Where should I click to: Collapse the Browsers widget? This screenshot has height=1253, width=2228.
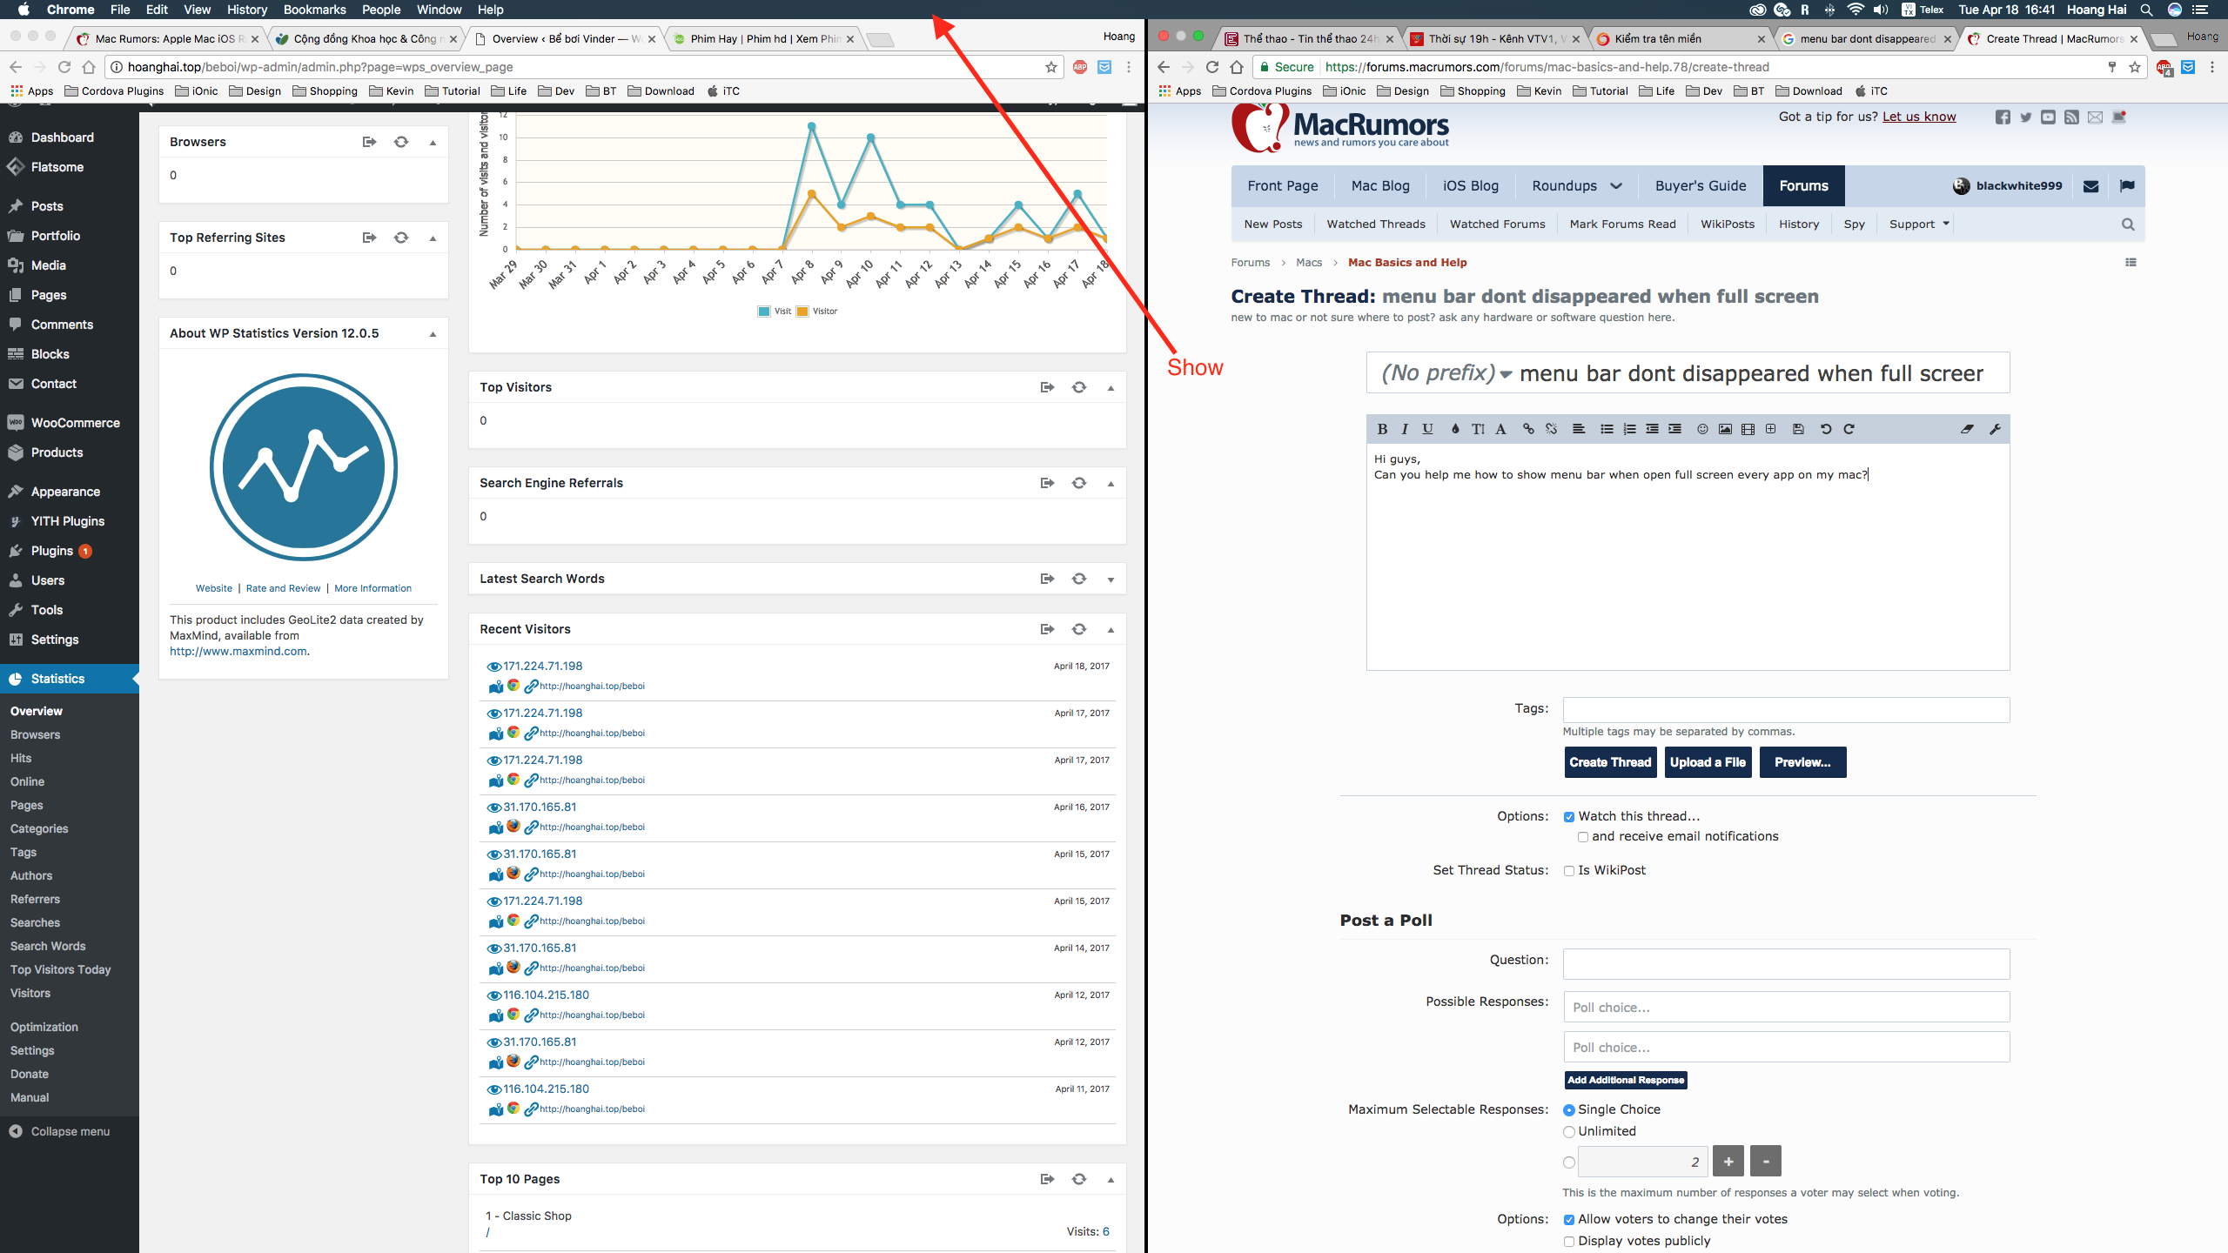coord(433,143)
